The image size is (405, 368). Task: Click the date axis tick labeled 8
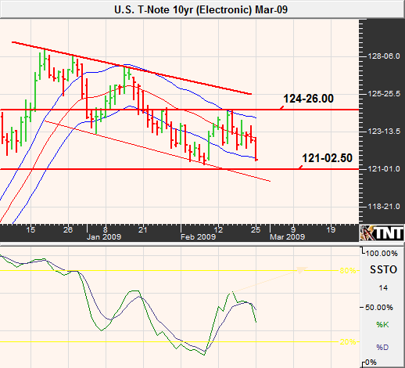click(x=106, y=229)
